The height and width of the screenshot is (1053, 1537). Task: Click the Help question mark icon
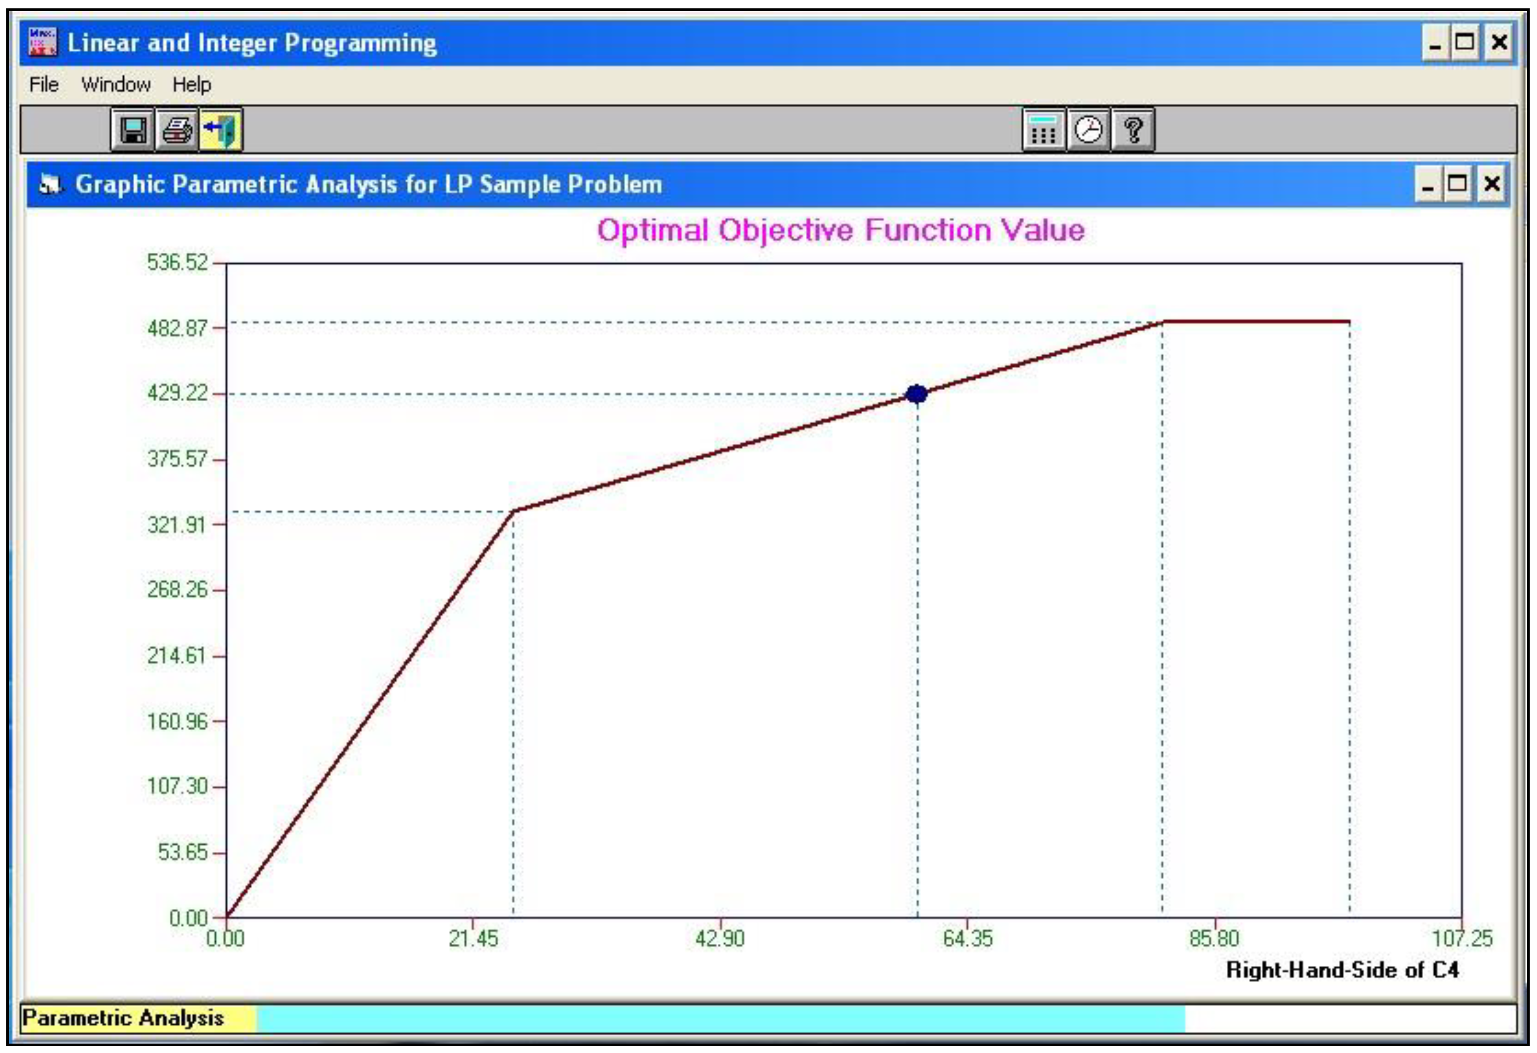pyautogui.click(x=1133, y=130)
